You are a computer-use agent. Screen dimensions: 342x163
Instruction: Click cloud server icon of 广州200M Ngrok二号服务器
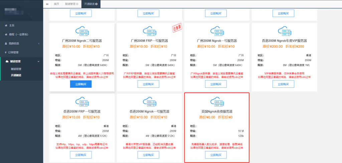tap(82, 32)
